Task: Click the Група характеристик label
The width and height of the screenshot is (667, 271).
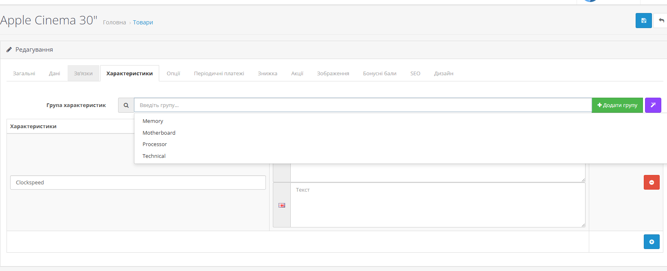Action: click(x=76, y=105)
